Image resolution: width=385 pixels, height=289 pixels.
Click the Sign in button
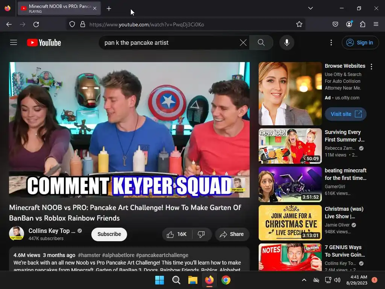pos(360,43)
